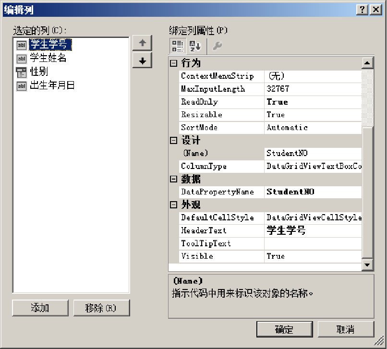The height and width of the screenshot is (349, 387).
Task: Collapse the 设计 property category
Action: [x=174, y=141]
